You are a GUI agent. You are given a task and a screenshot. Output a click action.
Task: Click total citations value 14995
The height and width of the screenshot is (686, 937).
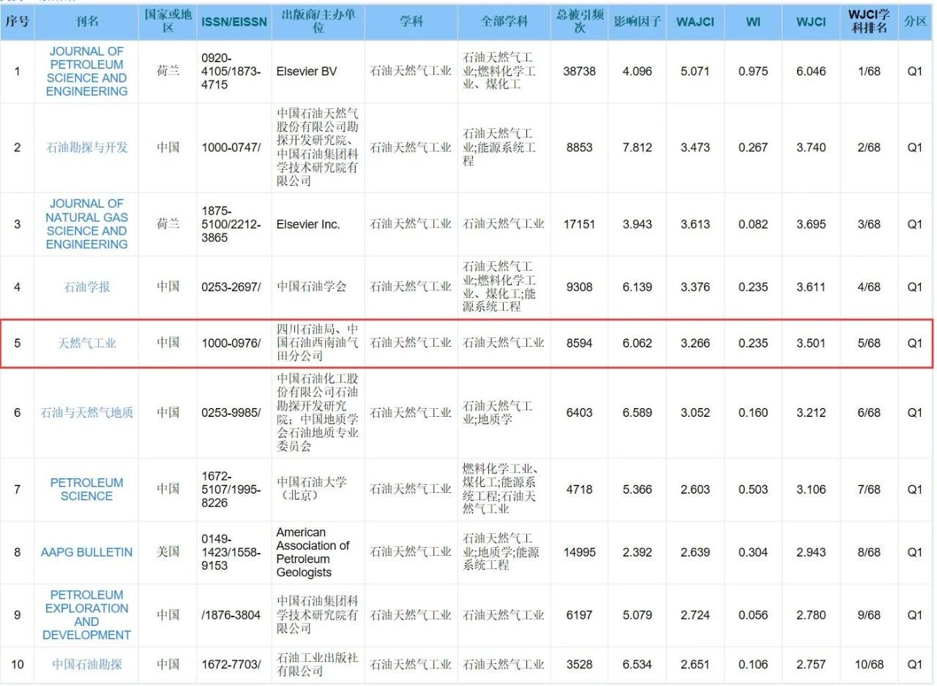[x=579, y=552]
